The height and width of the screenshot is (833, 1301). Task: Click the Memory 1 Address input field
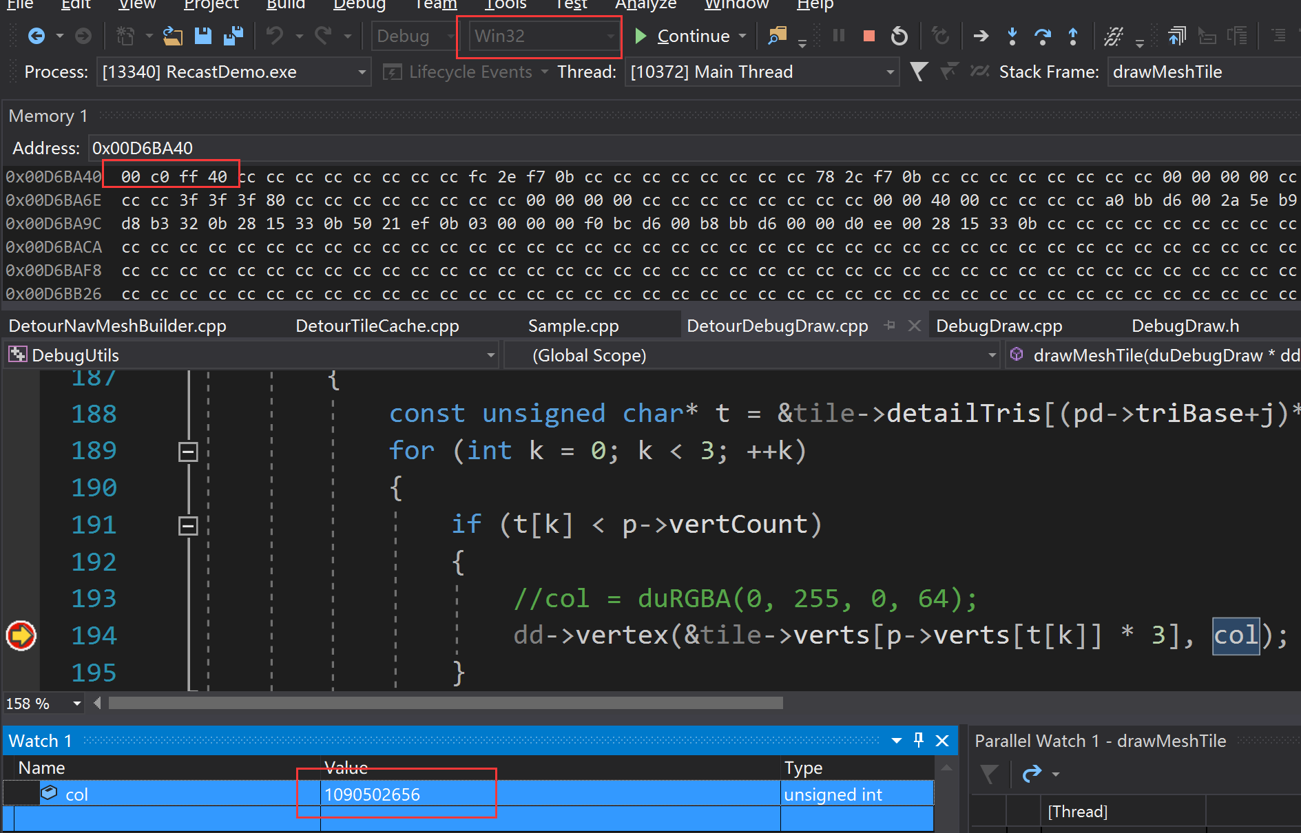click(x=694, y=148)
